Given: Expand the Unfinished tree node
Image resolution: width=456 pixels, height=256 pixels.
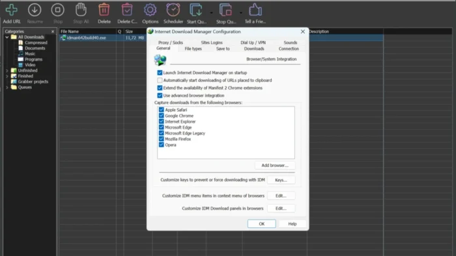Looking at the screenshot, I should point(7,70).
